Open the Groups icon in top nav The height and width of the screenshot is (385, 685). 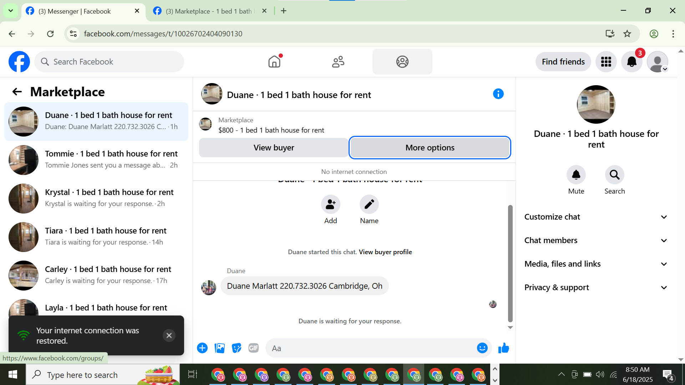pyautogui.click(x=402, y=62)
